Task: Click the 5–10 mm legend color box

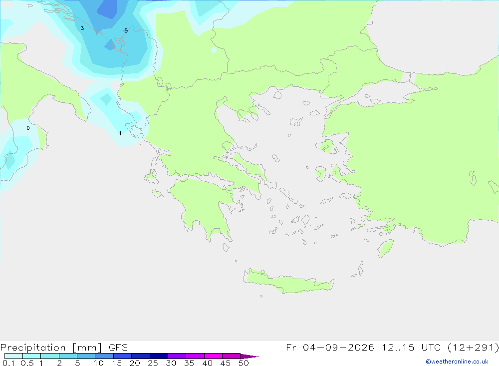Action: click(86, 356)
